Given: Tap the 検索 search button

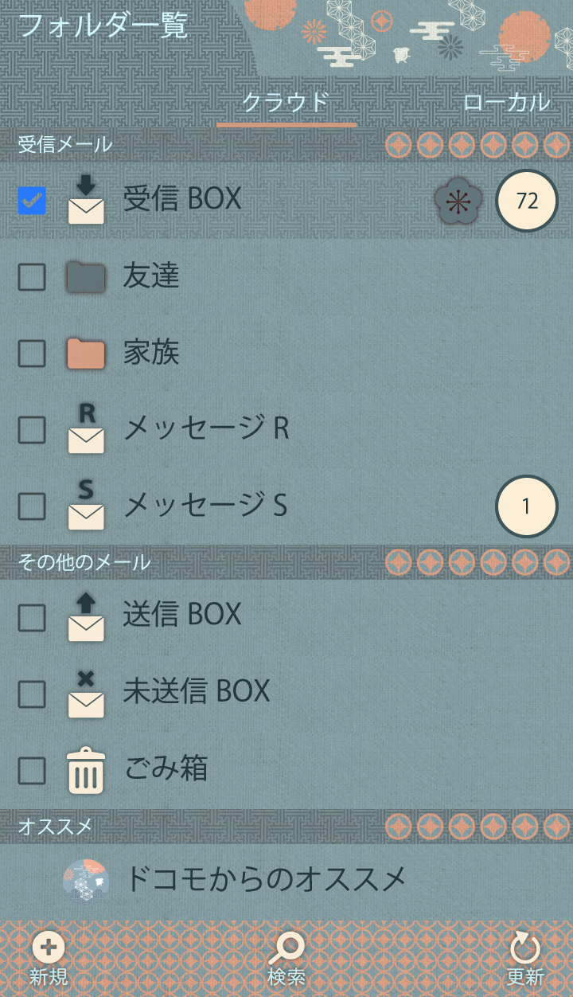Looking at the screenshot, I should (286, 959).
